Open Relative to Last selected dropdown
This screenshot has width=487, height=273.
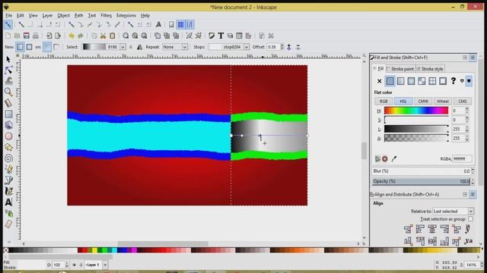454,211
